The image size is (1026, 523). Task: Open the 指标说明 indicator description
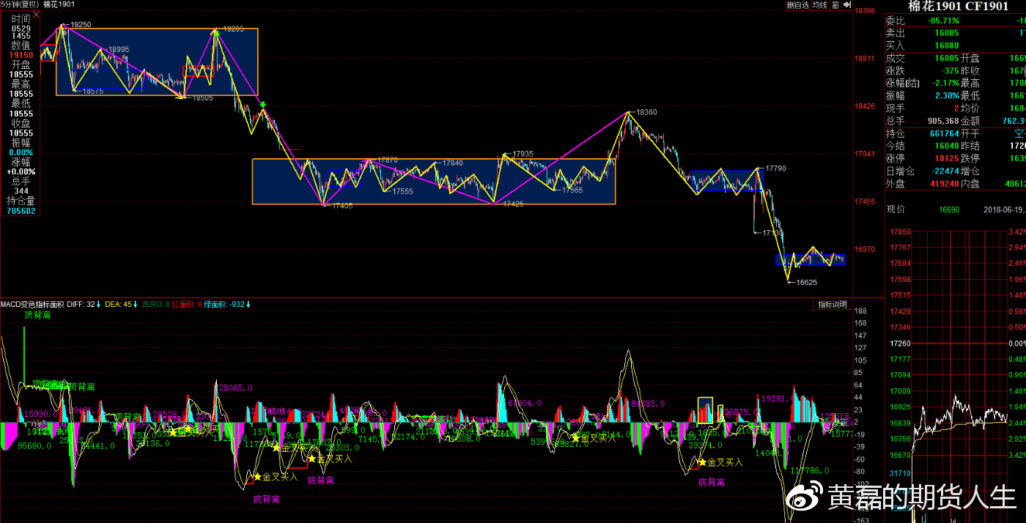click(833, 304)
